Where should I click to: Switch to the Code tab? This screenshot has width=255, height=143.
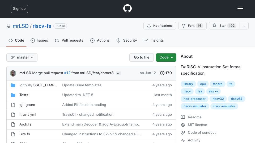tap(16, 40)
